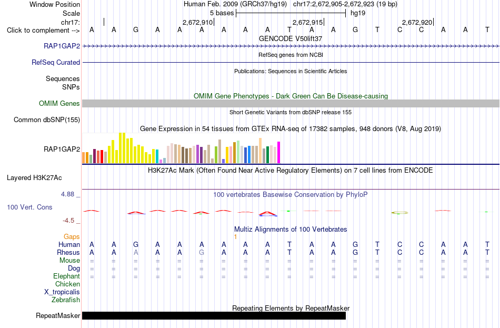This screenshot has width=500, height=328.
Task: Click the RAP1GAP2 intron arrow line
Action: (291, 46)
